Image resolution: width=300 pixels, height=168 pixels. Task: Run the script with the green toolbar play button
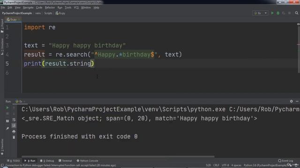pyautogui.click(x=272, y=13)
